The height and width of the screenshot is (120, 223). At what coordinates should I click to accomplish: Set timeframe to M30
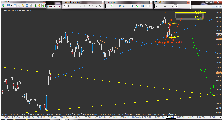[168, 6]
